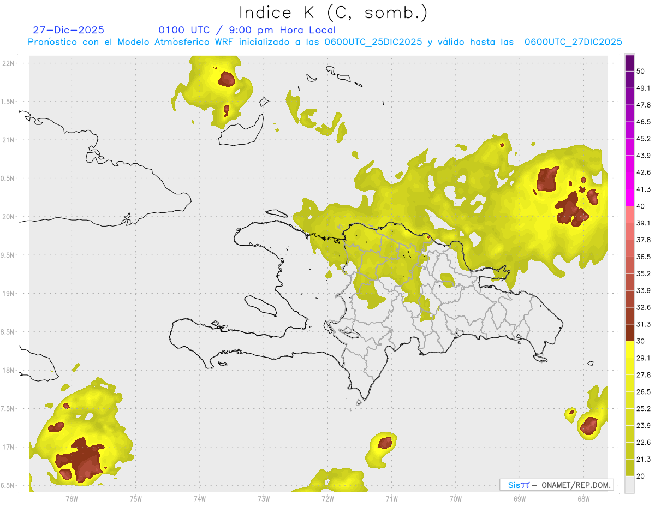Click the "29.1" color scale value
This screenshot has height=506, width=655.
point(644,358)
